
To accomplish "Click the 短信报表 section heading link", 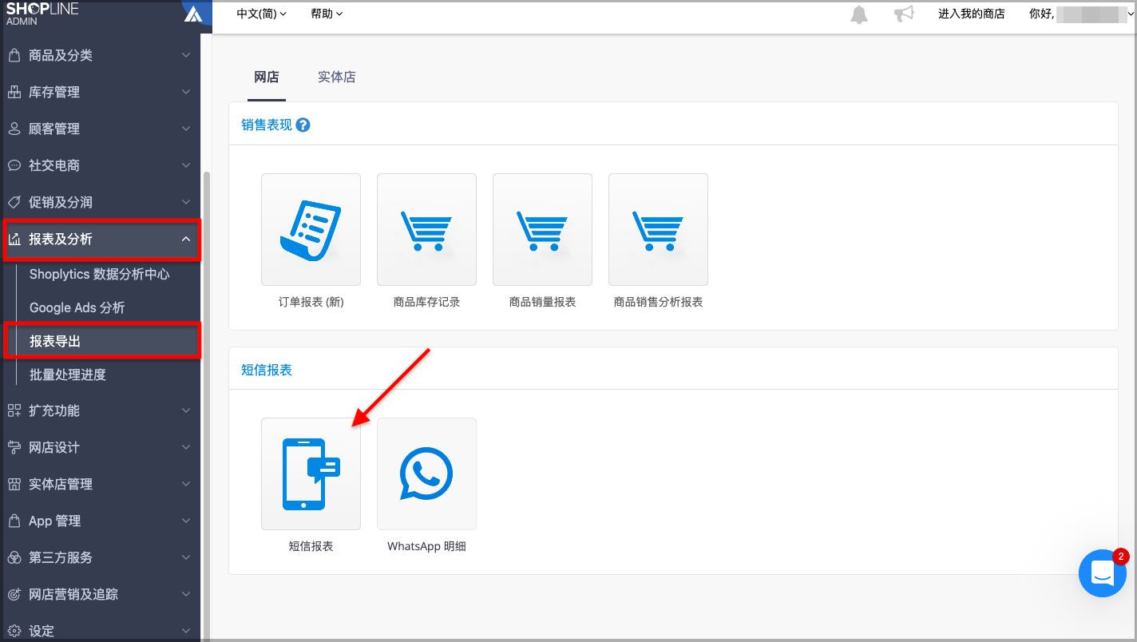I will click(x=267, y=370).
